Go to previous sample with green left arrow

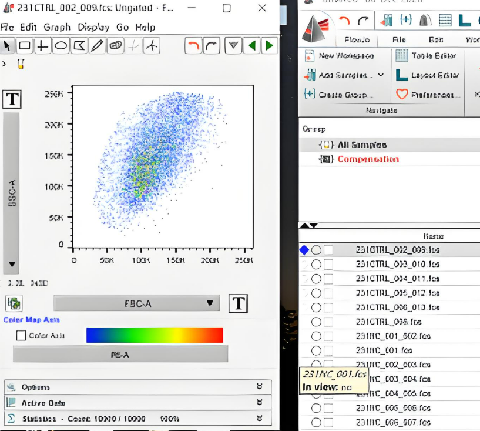[x=252, y=46]
